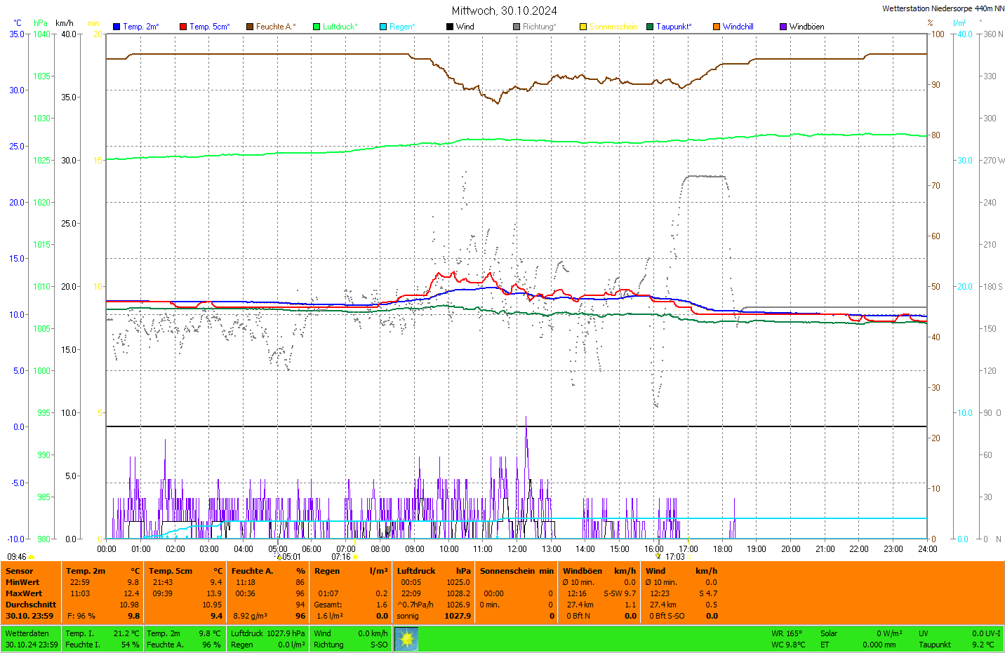Click the Taupunkt legend label
This screenshot has height=653, width=1005.
[x=674, y=27]
